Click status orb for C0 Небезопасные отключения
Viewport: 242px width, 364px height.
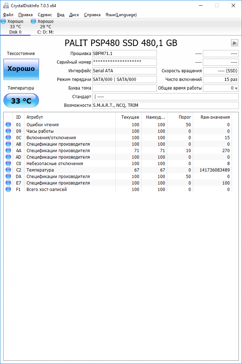click(8, 163)
